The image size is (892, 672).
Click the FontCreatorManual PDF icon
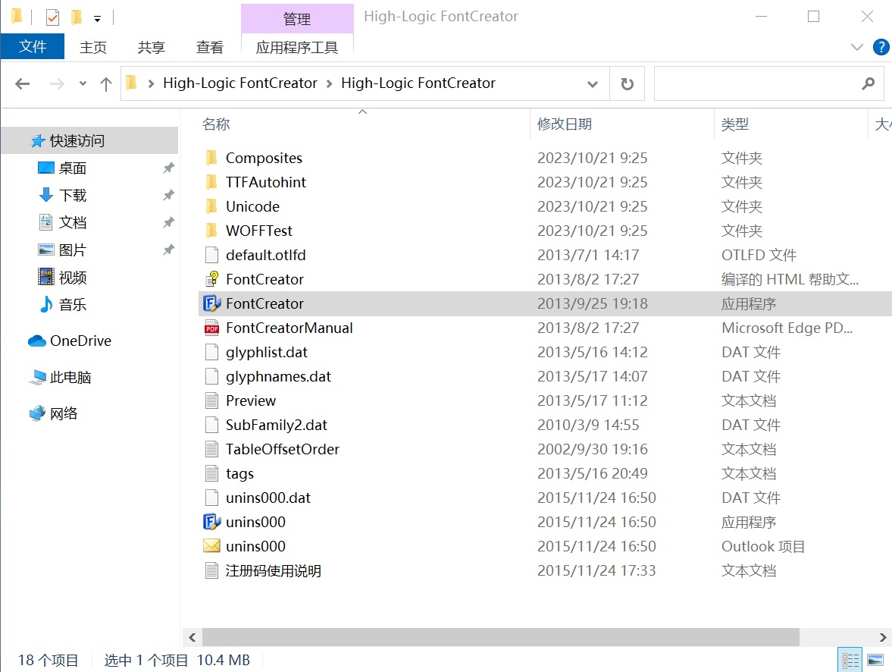click(211, 328)
